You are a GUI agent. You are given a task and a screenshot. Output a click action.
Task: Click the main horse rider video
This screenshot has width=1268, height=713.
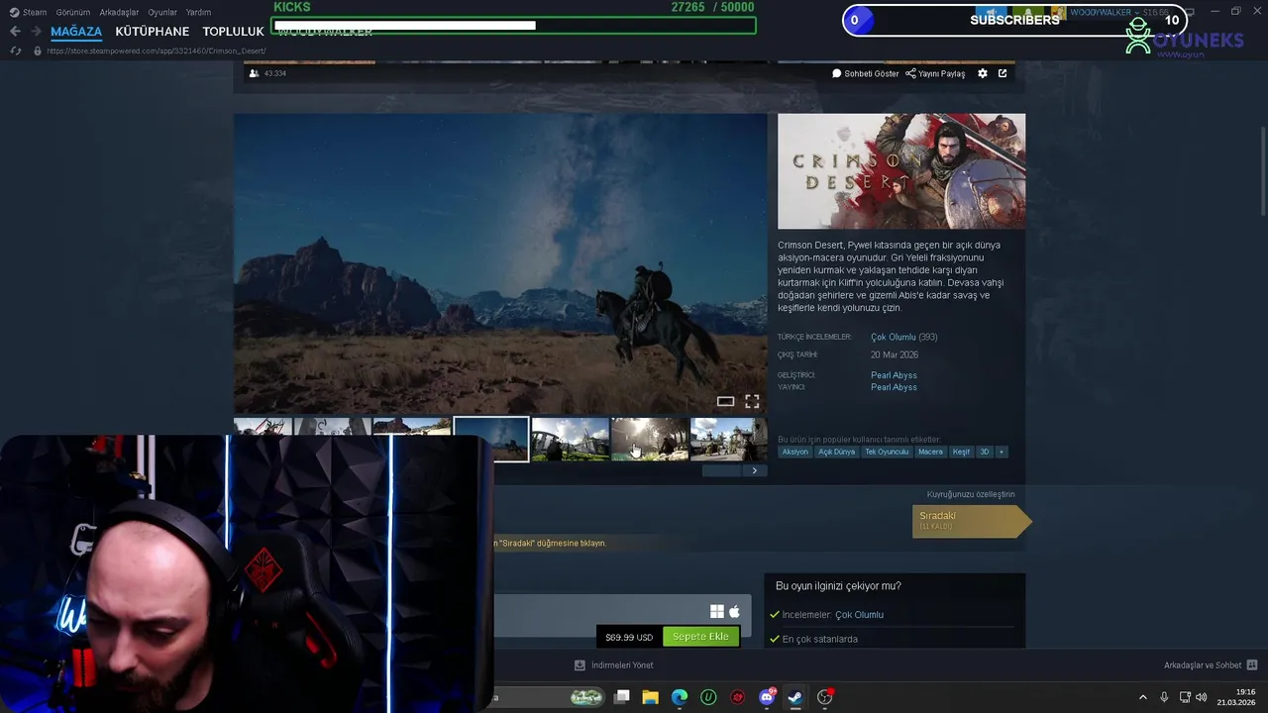(500, 262)
